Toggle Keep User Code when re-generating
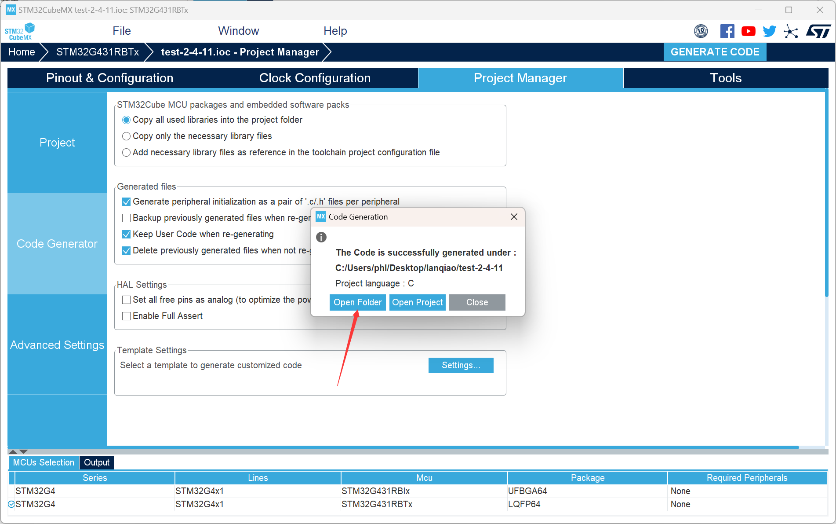The height and width of the screenshot is (524, 836). (x=126, y=234)
